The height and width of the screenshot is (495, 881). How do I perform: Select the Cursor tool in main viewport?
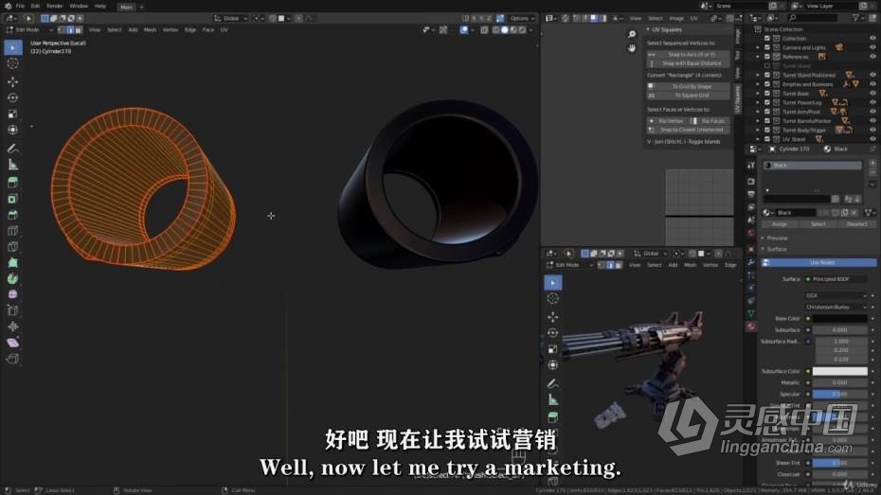[x=13, y=63]
